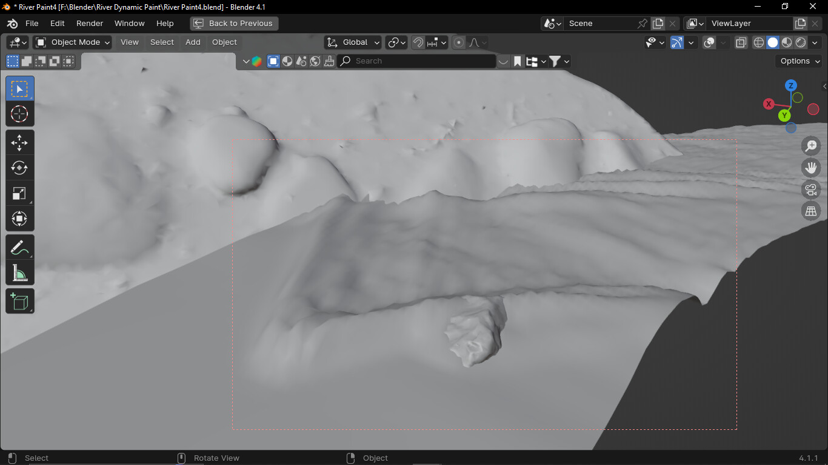This screenshot has width=828, height=465.
Task: Click the Blender logo menu
Action: (12, 24)
